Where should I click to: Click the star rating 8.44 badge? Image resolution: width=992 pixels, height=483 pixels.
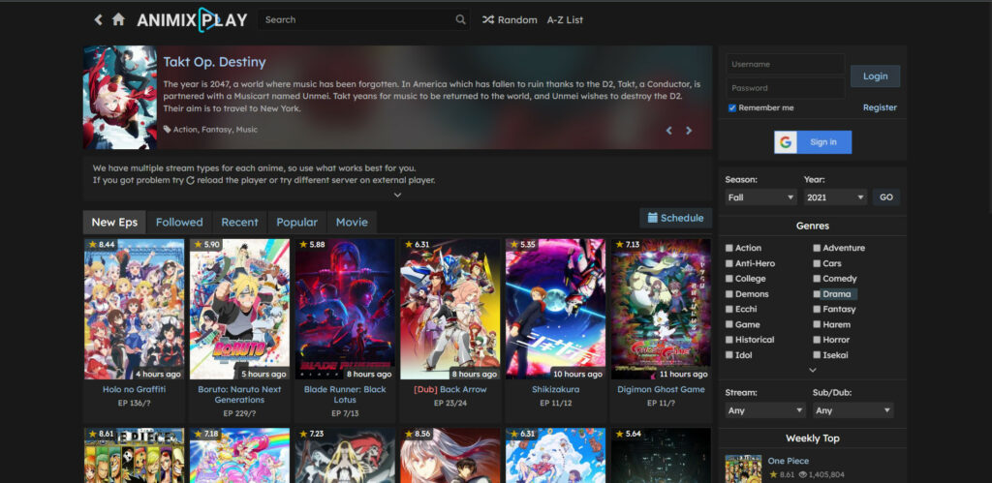coord(102,244)
